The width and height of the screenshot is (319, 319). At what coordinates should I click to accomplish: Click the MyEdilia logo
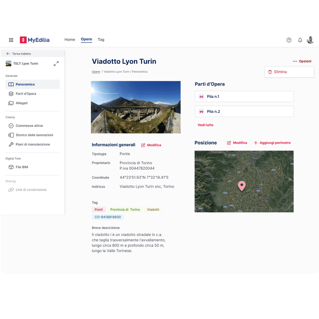[34, 40]
